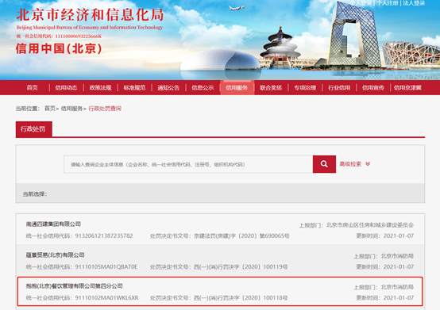Click penalty number 京建法罚(房建)字〔2020〕第690065号

(241, 236)
